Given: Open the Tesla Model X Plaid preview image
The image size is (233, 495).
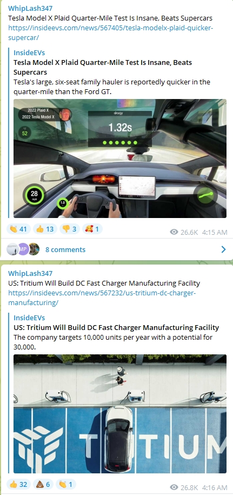Looking at the screenshot, I should tap(120, 159).
